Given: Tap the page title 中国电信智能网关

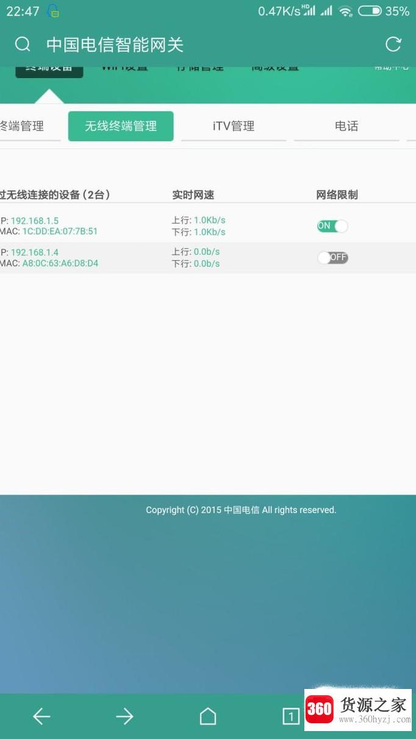Looking at the screenshot, I should (x=115, y=45).
